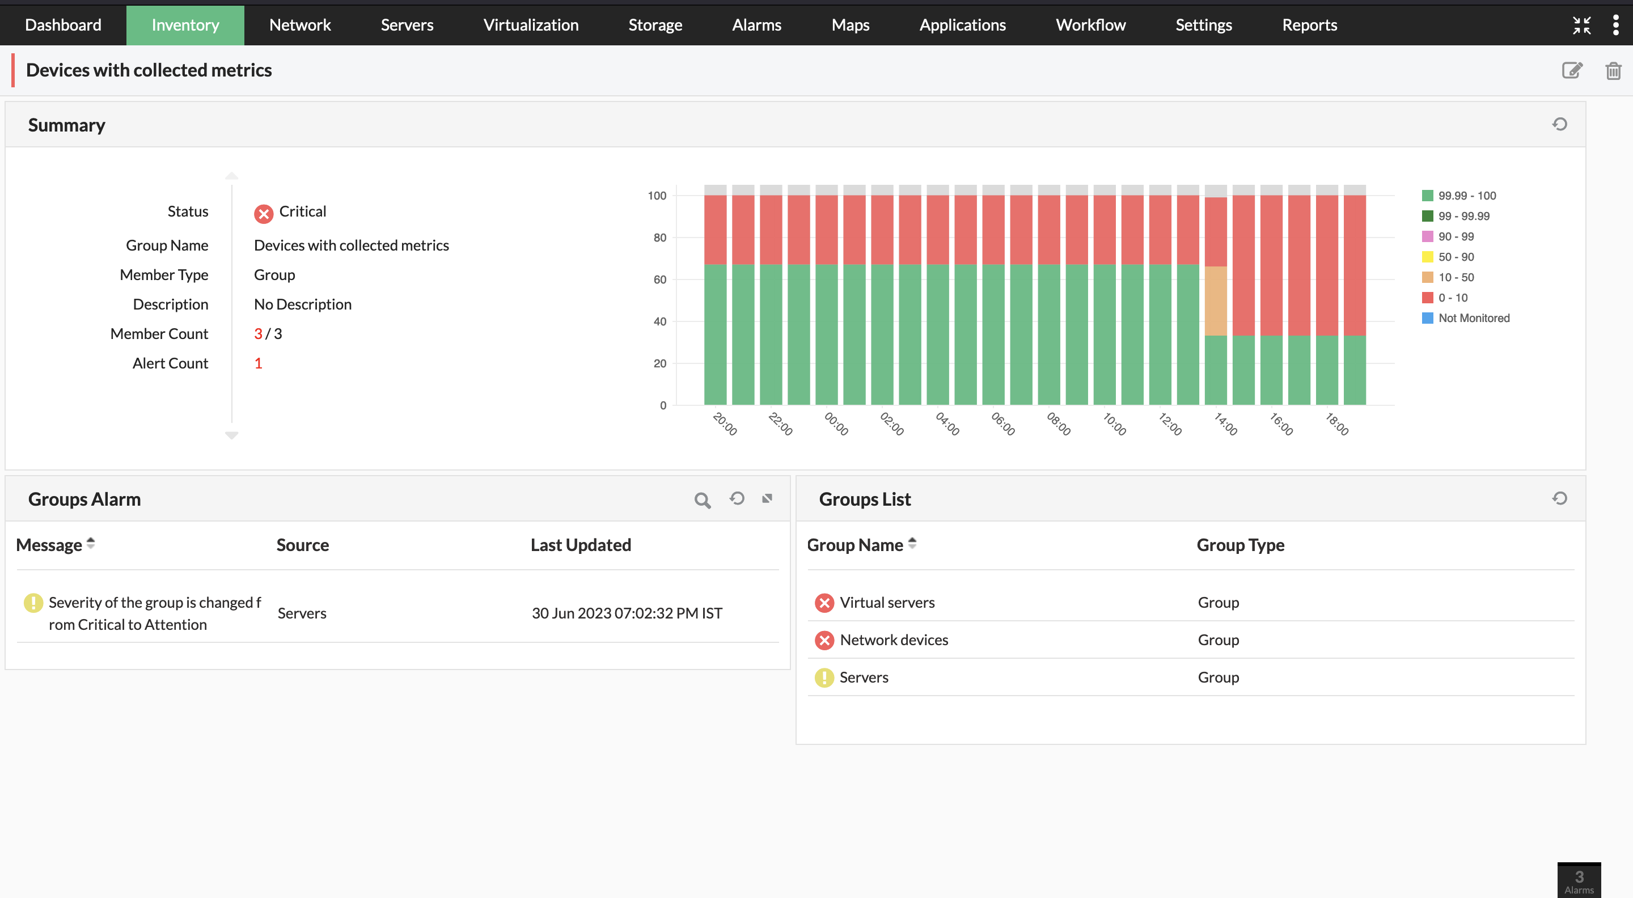Click the delete group trash icon
The width and height of the screenshot is (1633, 898).
(1613, 70)
